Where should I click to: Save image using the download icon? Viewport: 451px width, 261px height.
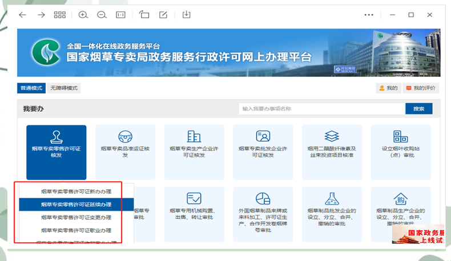[186, 14]
